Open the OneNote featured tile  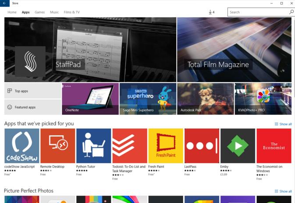(90, 99)
